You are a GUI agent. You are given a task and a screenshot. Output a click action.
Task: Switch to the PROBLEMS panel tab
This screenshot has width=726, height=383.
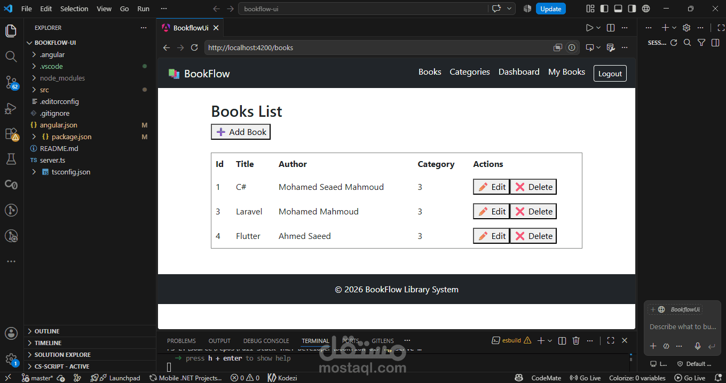(181, 341)
